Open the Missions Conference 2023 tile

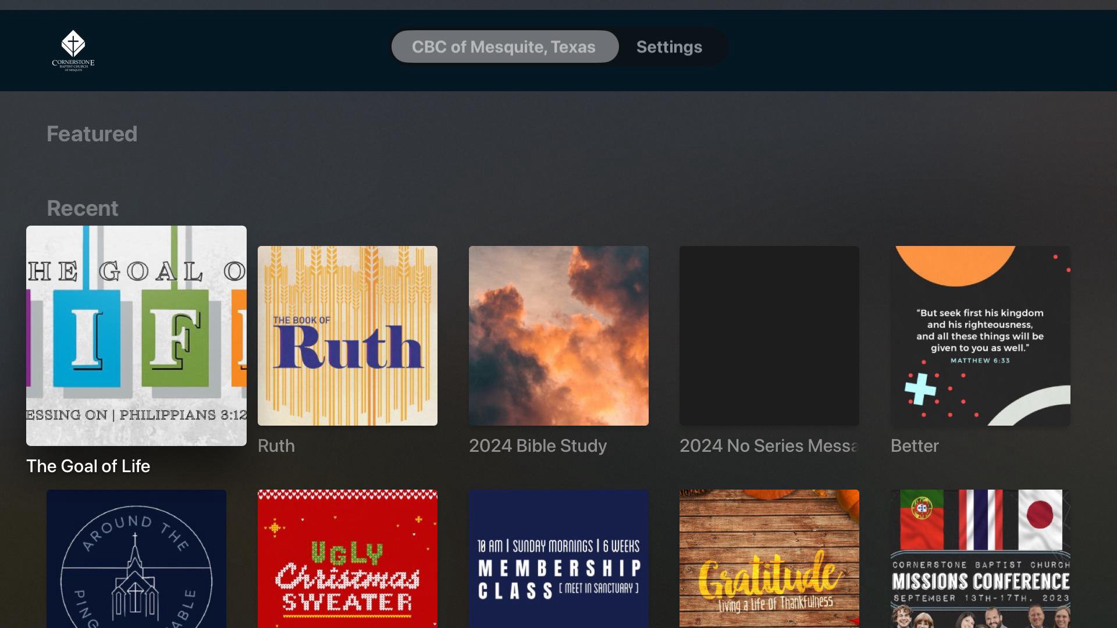pyautogui.click(x=980, y=558)
